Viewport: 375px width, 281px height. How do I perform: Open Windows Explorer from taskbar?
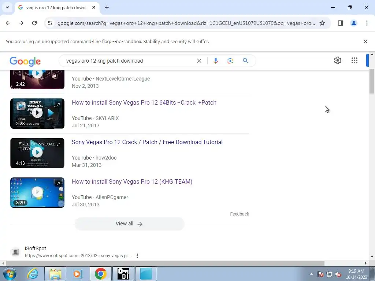(55, 274)
